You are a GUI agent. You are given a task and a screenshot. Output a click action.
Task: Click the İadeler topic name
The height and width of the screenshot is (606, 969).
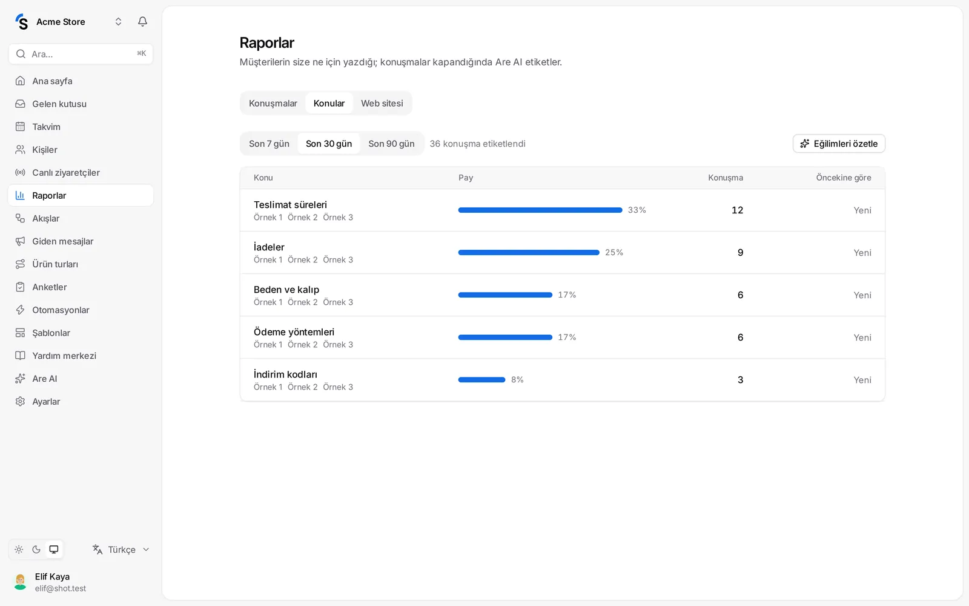tap(269, 247)
